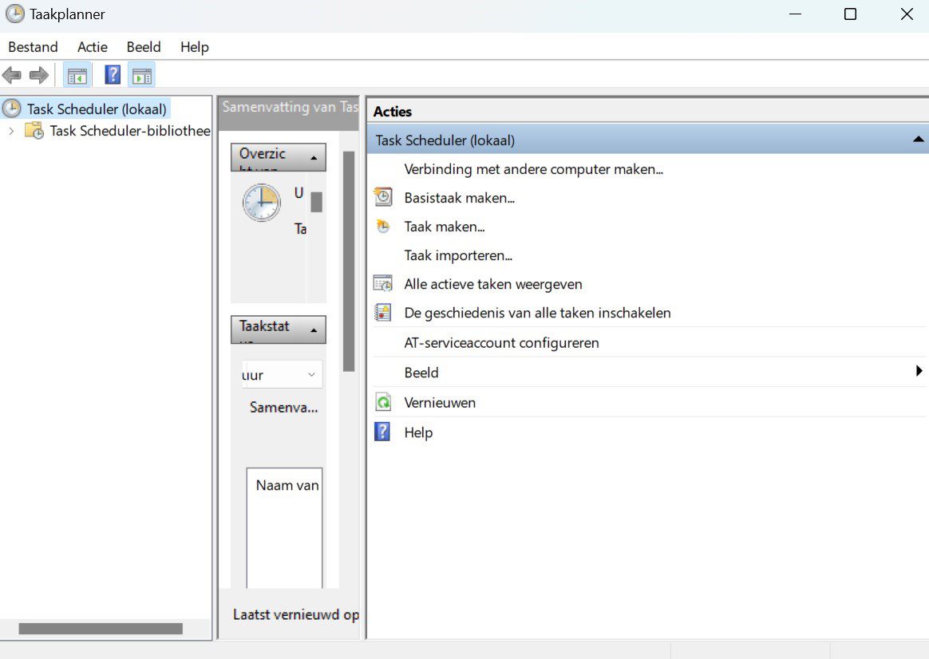Toggle the Action pane toolbar icon
Viewport: 929px width, 659px height.
(x=141, y=76)
